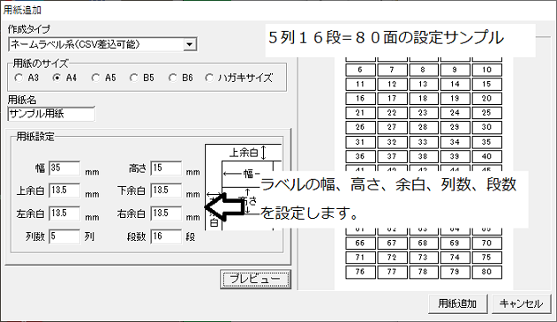The height and width of the screenshot is (322, 557).
Task: Click the プレビュー button
Action: click(x=255, y=279)
